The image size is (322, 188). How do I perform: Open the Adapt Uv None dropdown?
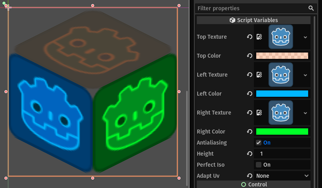click(x=282, y=176)
